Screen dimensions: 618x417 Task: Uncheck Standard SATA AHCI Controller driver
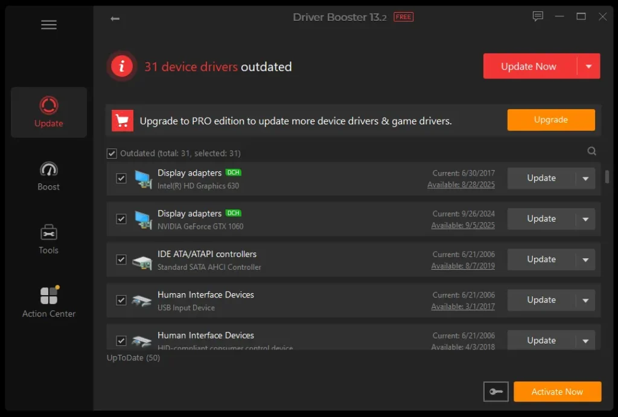[x=121, y=259]
